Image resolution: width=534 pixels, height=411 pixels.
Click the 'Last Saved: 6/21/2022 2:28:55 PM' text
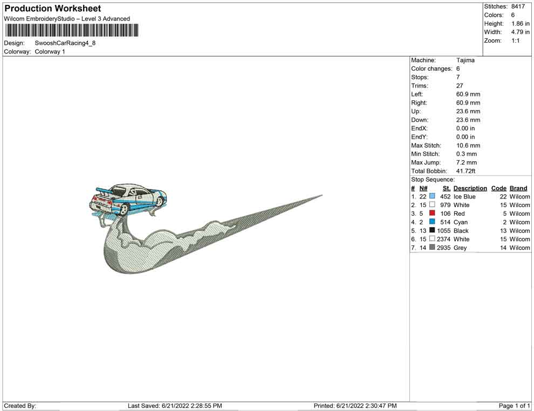175,406
